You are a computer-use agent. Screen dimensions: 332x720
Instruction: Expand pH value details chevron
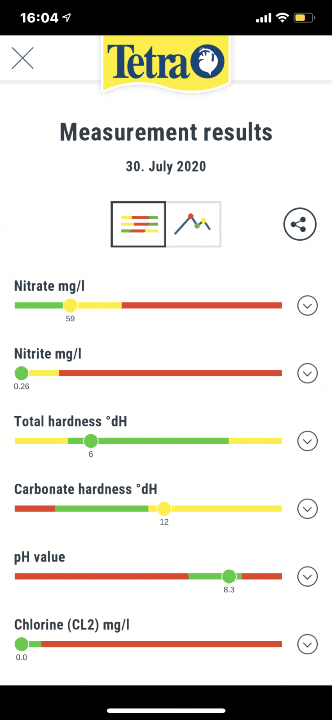point(308,576)
